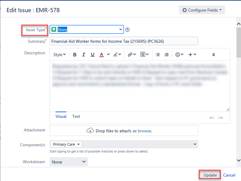Click the undo arrow in editor

(x=212, y=118)
